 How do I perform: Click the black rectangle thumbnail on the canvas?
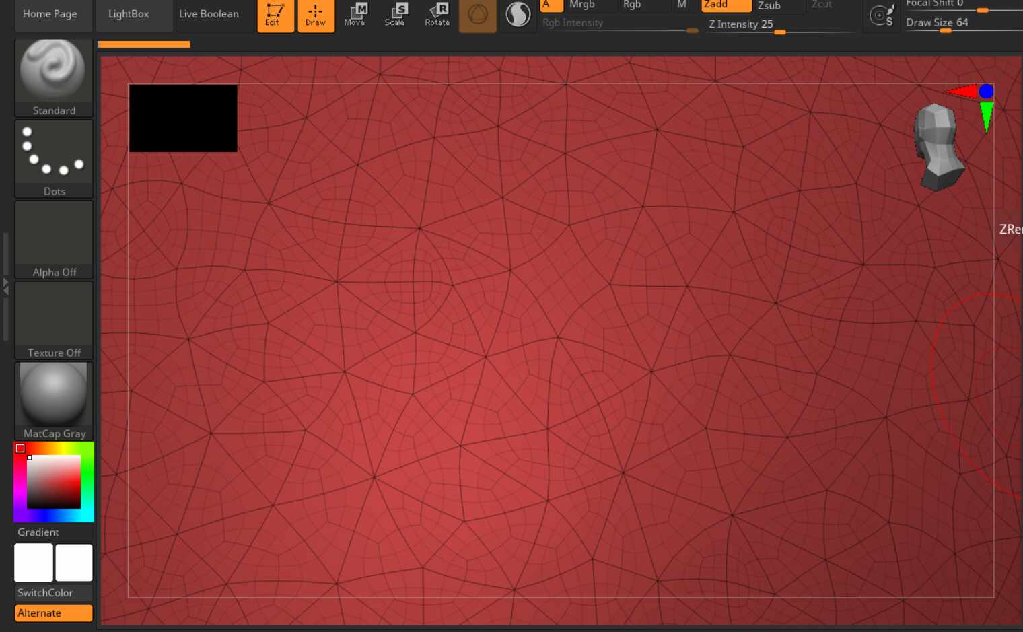(183, 118)
